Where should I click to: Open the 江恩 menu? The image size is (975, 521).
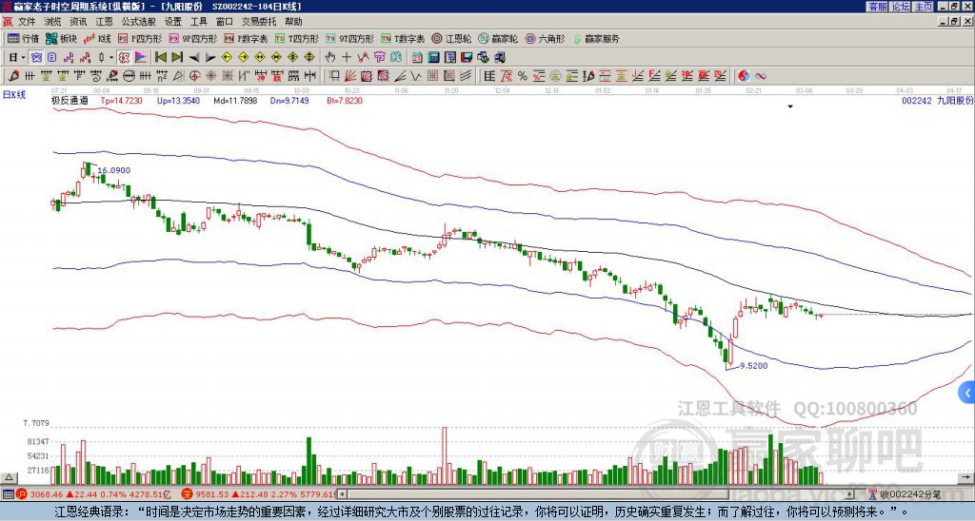click(103, 22)
